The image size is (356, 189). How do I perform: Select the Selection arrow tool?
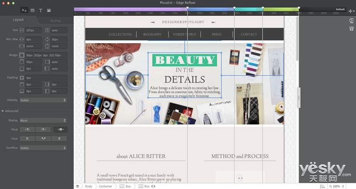coord(24,10)
